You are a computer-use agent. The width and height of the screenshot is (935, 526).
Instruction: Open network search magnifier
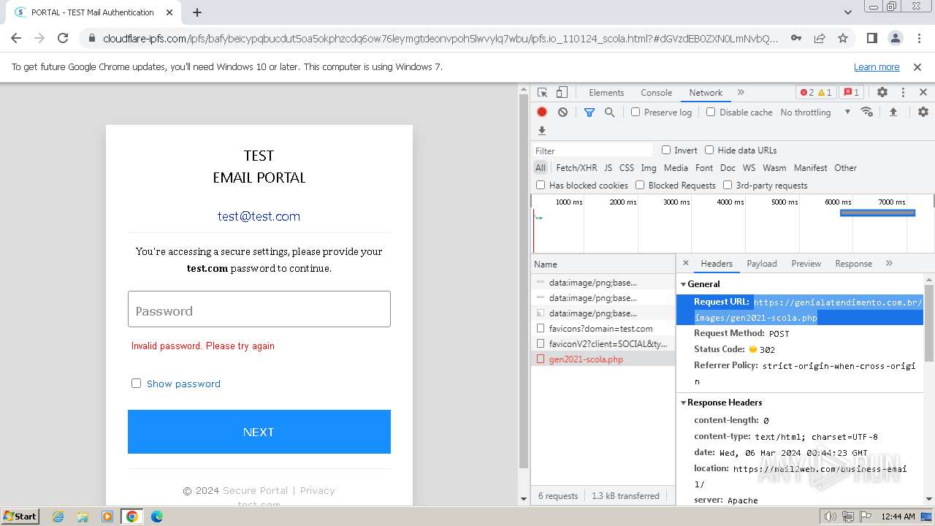pos(609,112)
